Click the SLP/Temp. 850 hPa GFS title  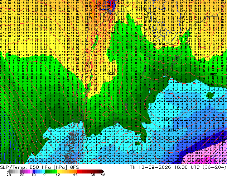point(39,167)
